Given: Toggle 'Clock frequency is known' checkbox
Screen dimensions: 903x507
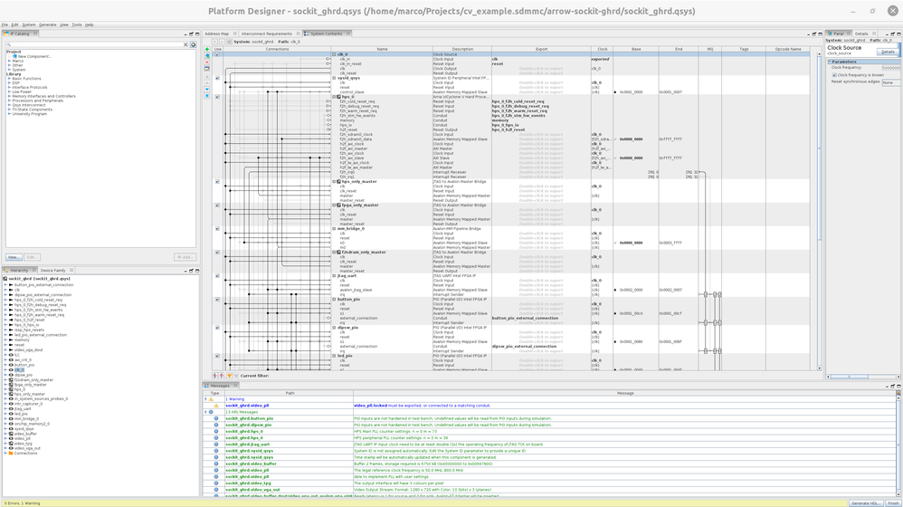Looking at the screenshot, I should (x=833, y=75).
